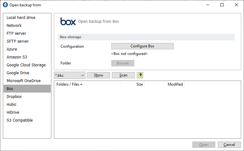Viewport: 244px width, 151px height.
Task: Select Box in the source list
Action: 27,88
